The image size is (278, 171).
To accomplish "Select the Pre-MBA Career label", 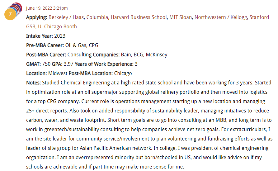I will [45, 45].
